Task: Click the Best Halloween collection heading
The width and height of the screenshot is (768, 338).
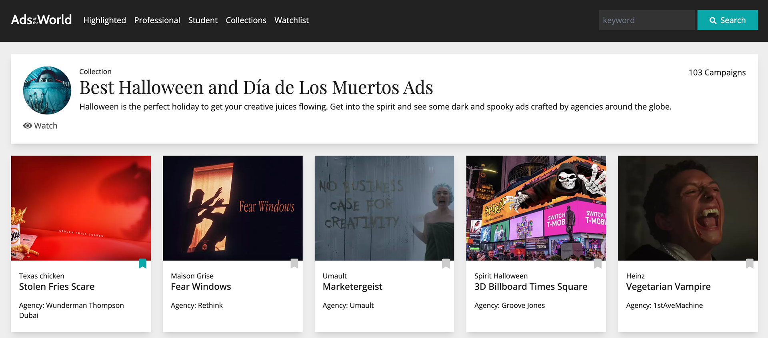Action: click(256, 88)
